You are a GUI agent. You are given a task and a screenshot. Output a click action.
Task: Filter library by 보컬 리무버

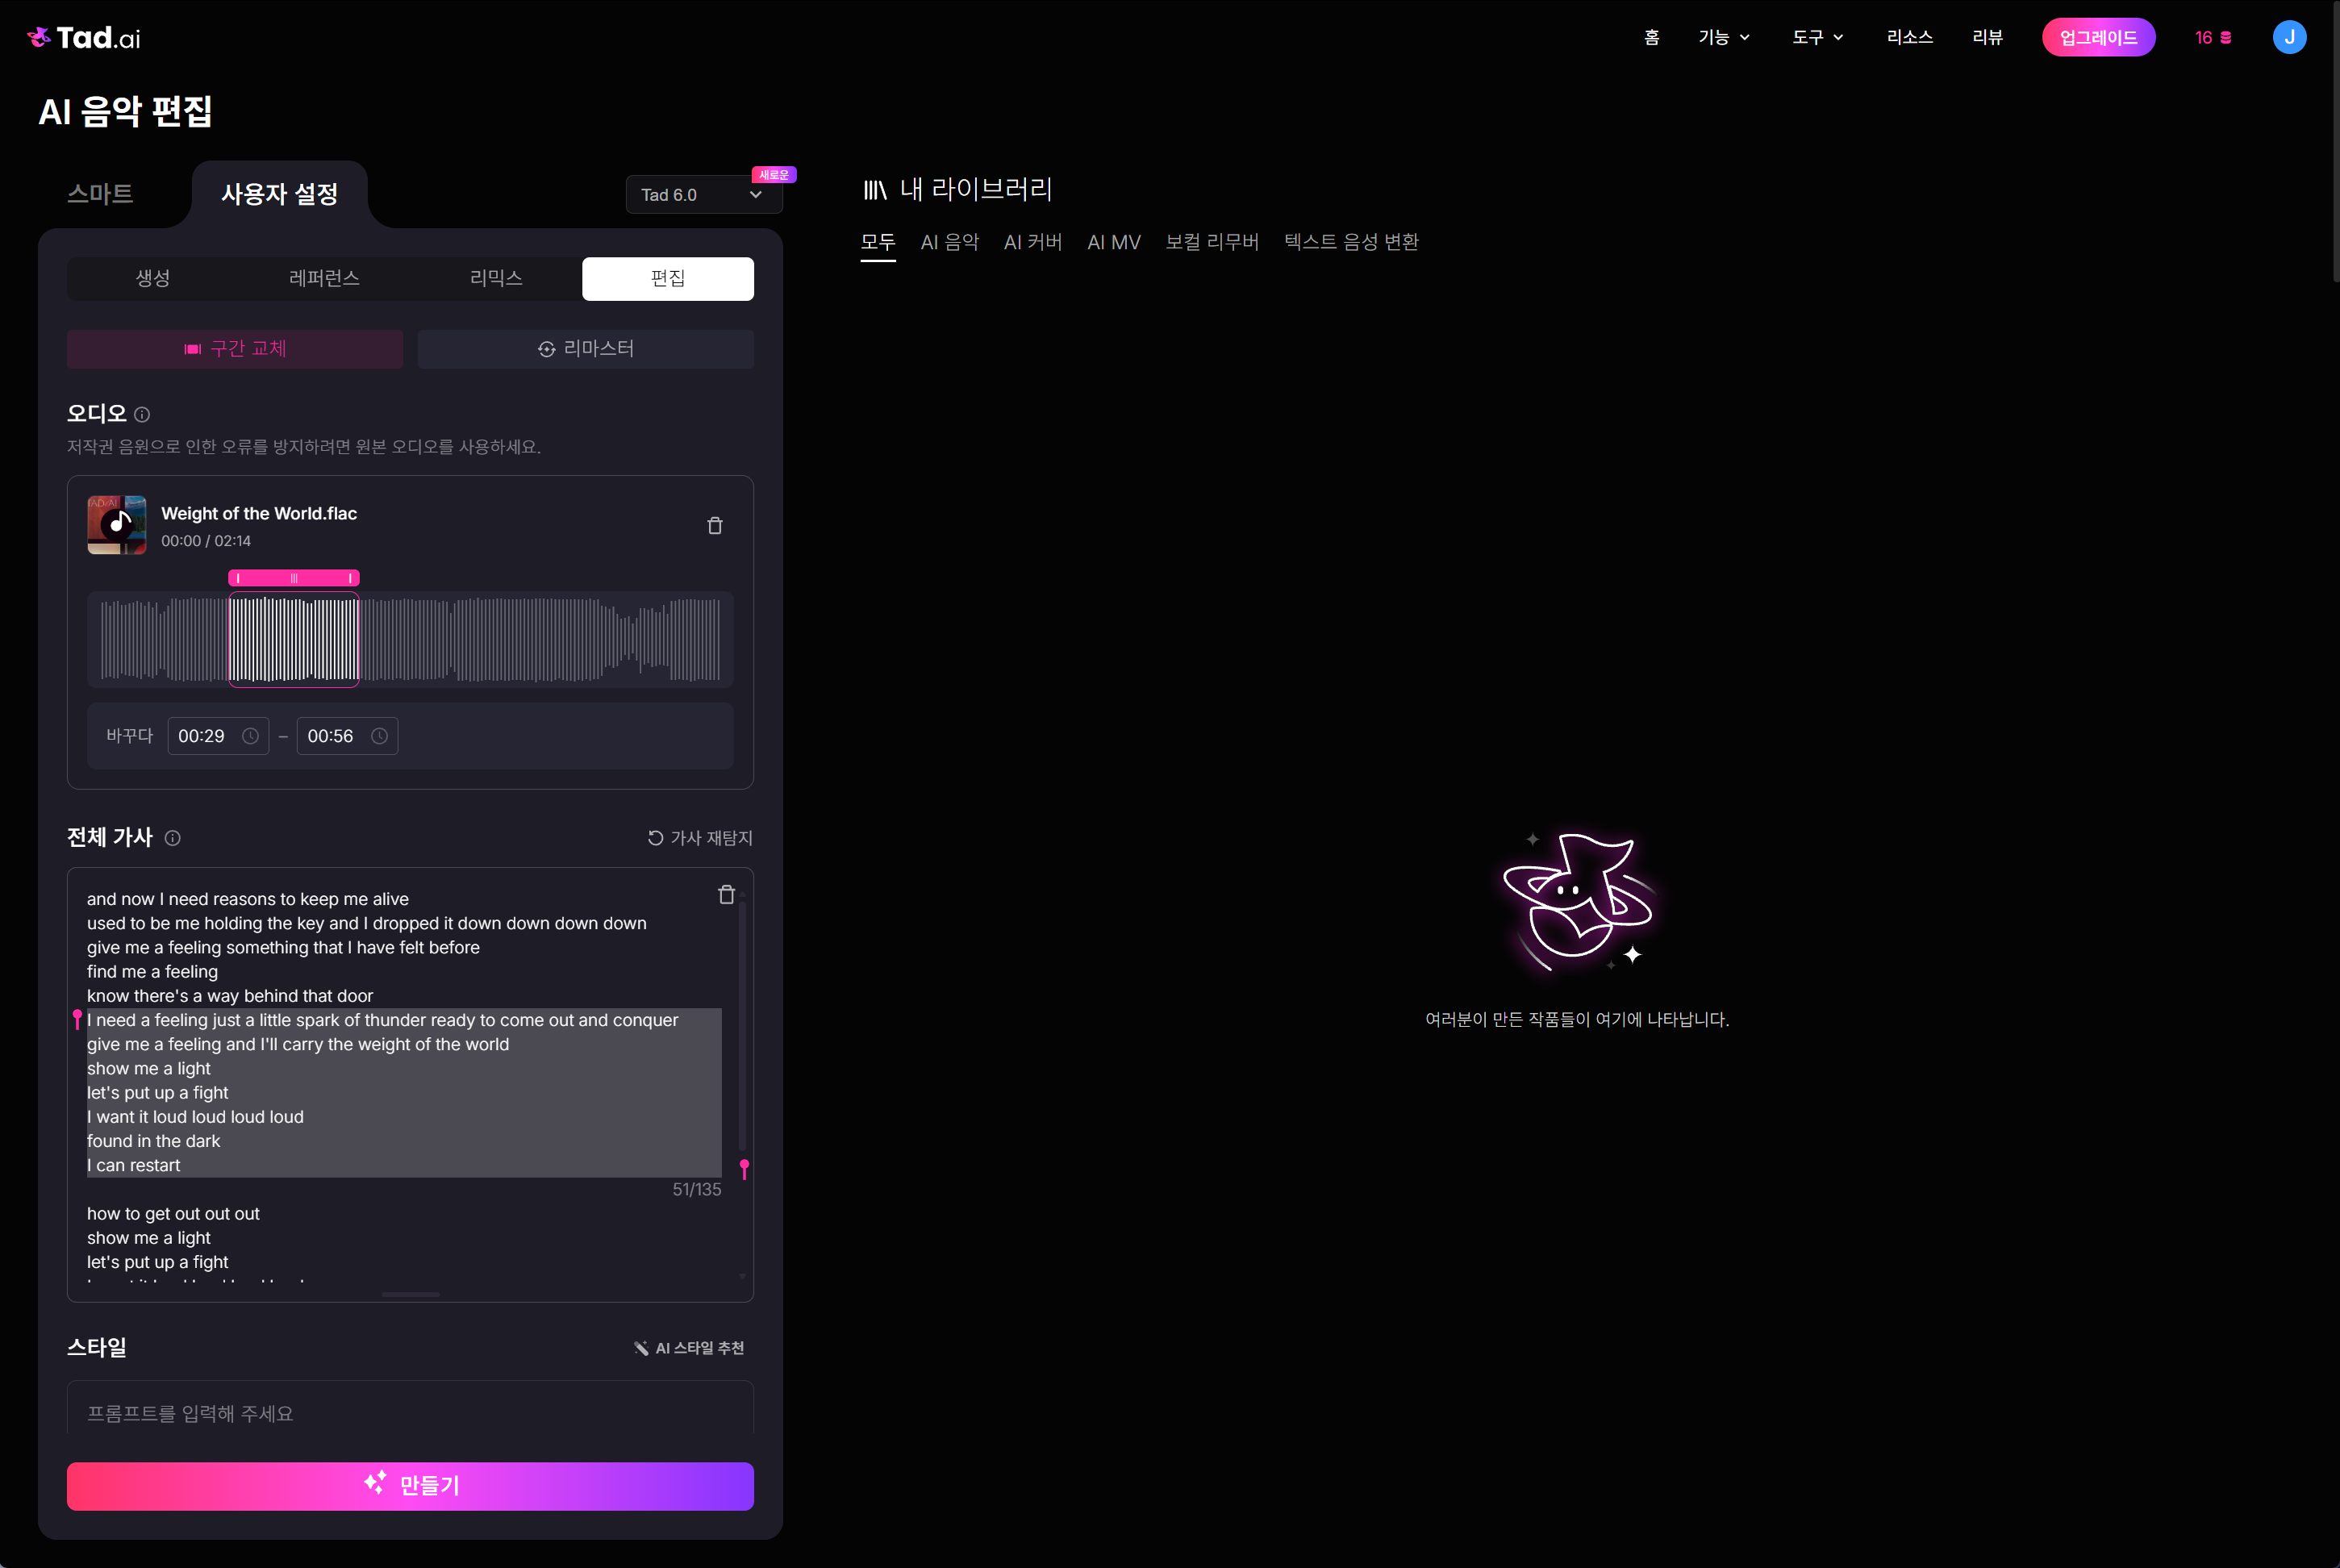tap(1212, 242)
